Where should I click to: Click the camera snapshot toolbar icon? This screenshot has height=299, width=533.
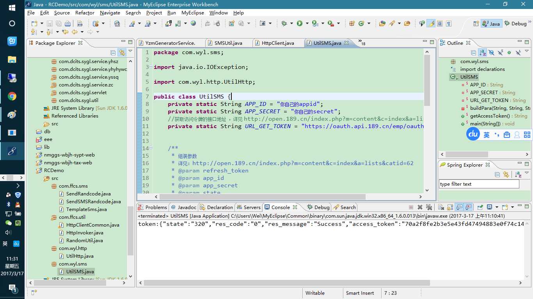pos(262,23)
